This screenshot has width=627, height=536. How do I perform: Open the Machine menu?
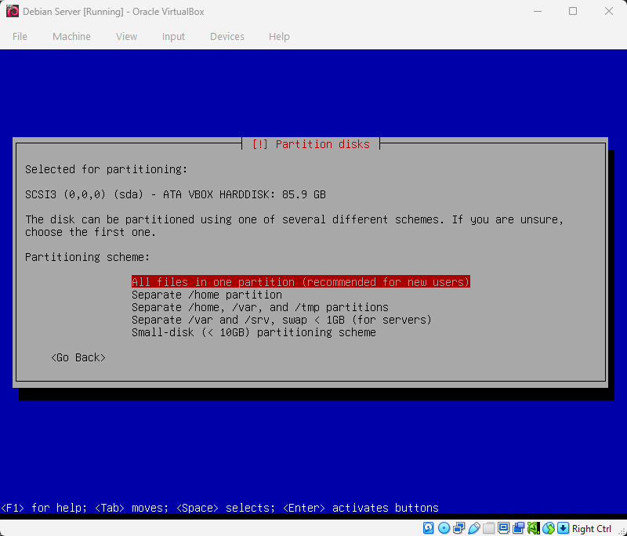tap(71, 36)
